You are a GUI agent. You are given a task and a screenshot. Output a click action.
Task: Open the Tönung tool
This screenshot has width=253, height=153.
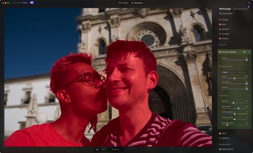(x=223, y=20)
